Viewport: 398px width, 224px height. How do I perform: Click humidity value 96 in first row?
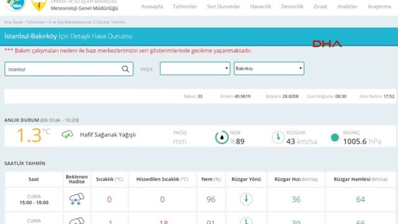click(211, 199)
